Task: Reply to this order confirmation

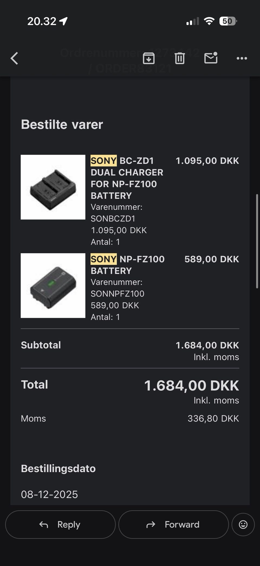Action: click(60, 525)
